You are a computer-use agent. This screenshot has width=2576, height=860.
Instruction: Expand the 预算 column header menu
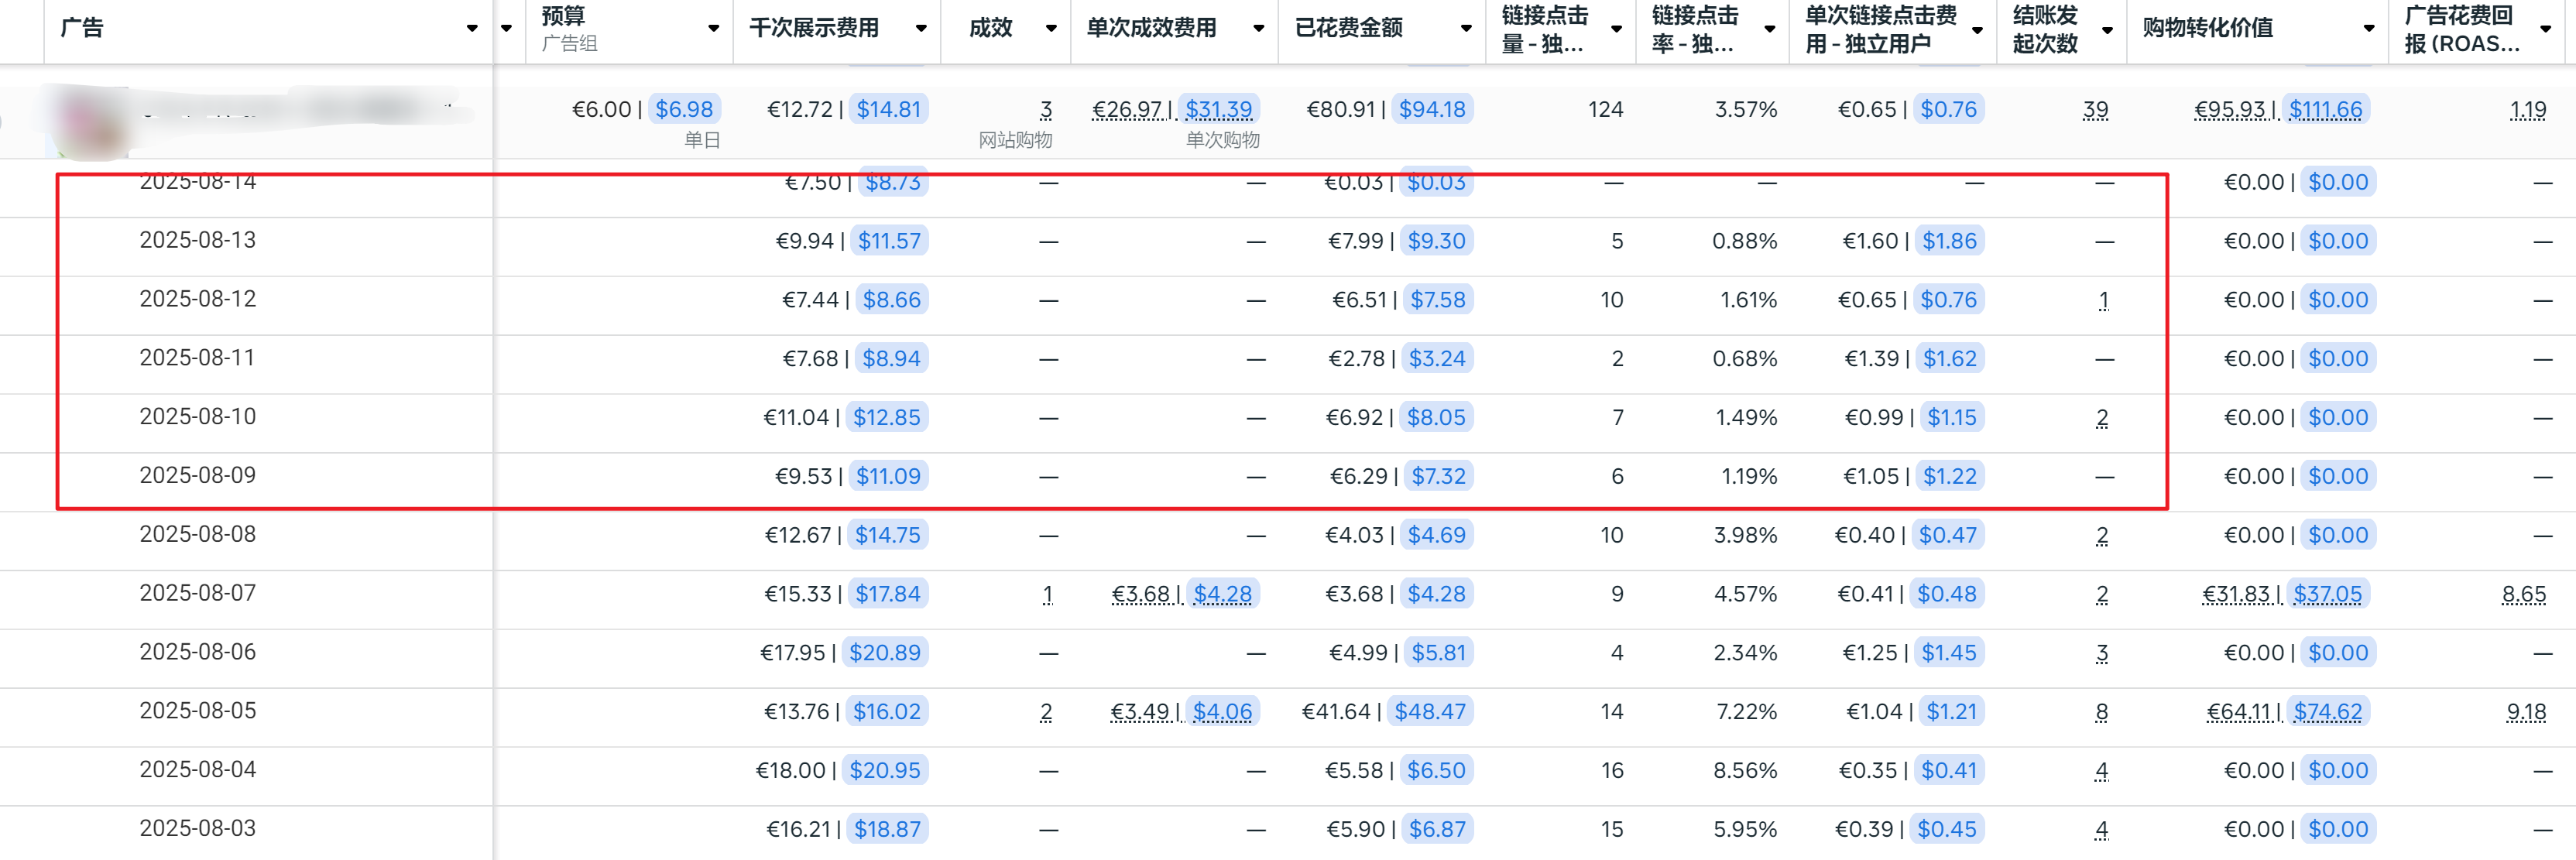click(713, 29)
